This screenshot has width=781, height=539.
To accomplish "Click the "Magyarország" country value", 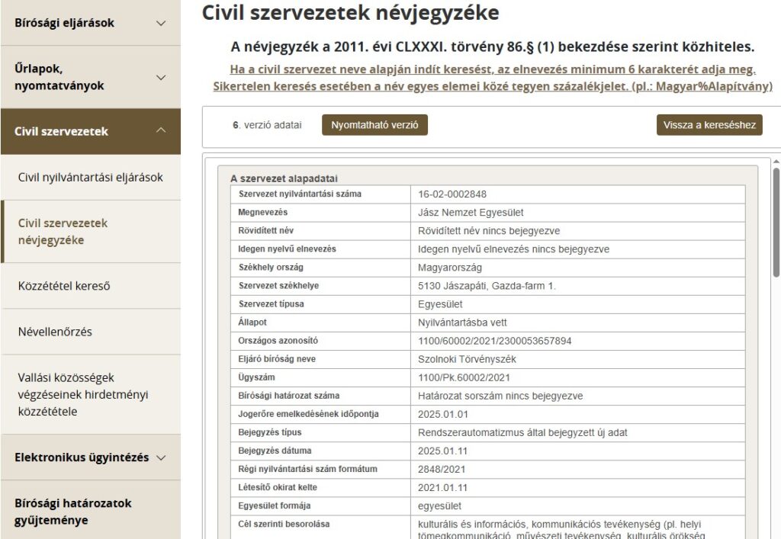I will pos(450,268).
